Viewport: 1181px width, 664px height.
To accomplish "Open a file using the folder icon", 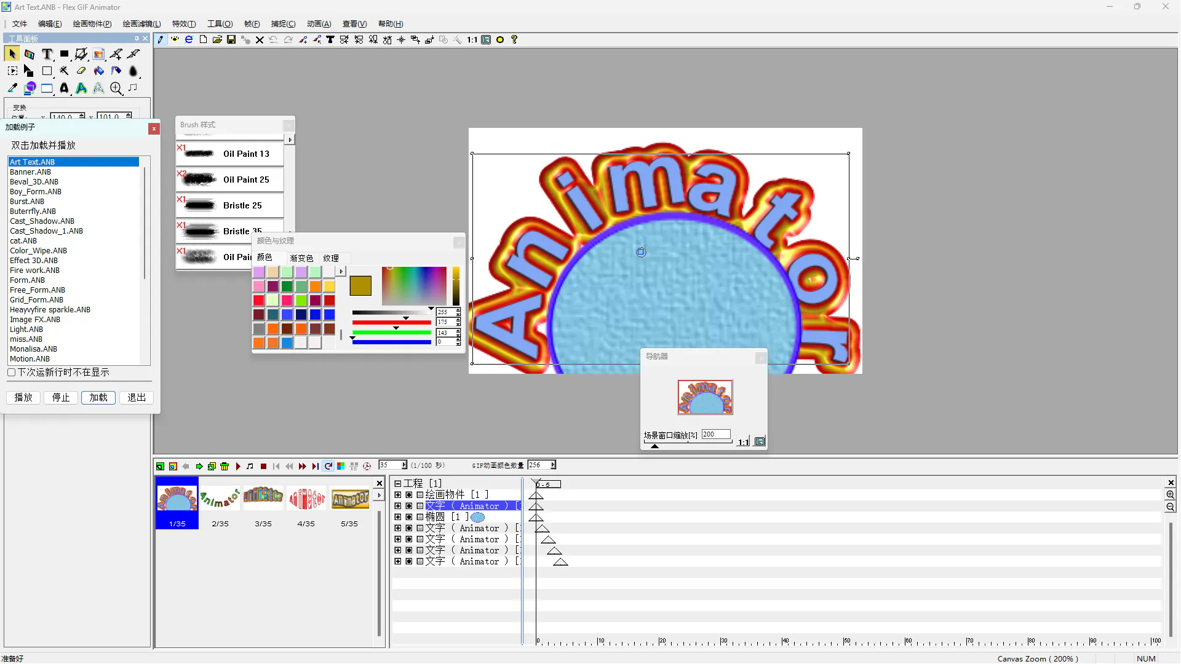I will (217, 39).
